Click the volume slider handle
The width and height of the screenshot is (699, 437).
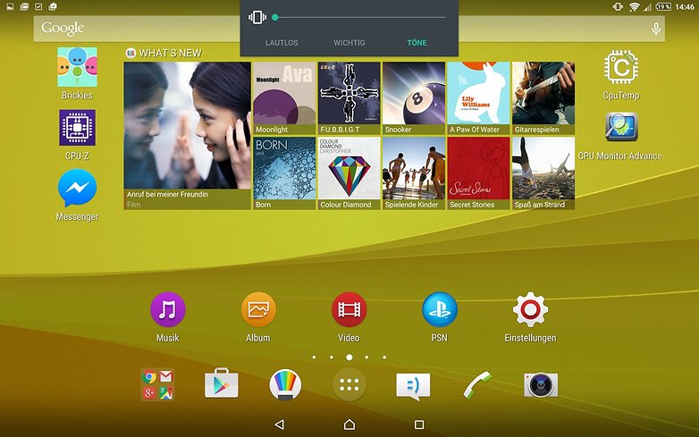[x=275, y=17]
